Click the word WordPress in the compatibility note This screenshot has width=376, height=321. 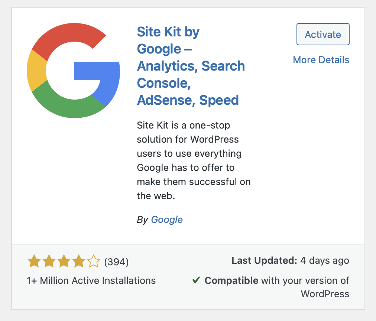pyautogui.click(x=325, y=294)
